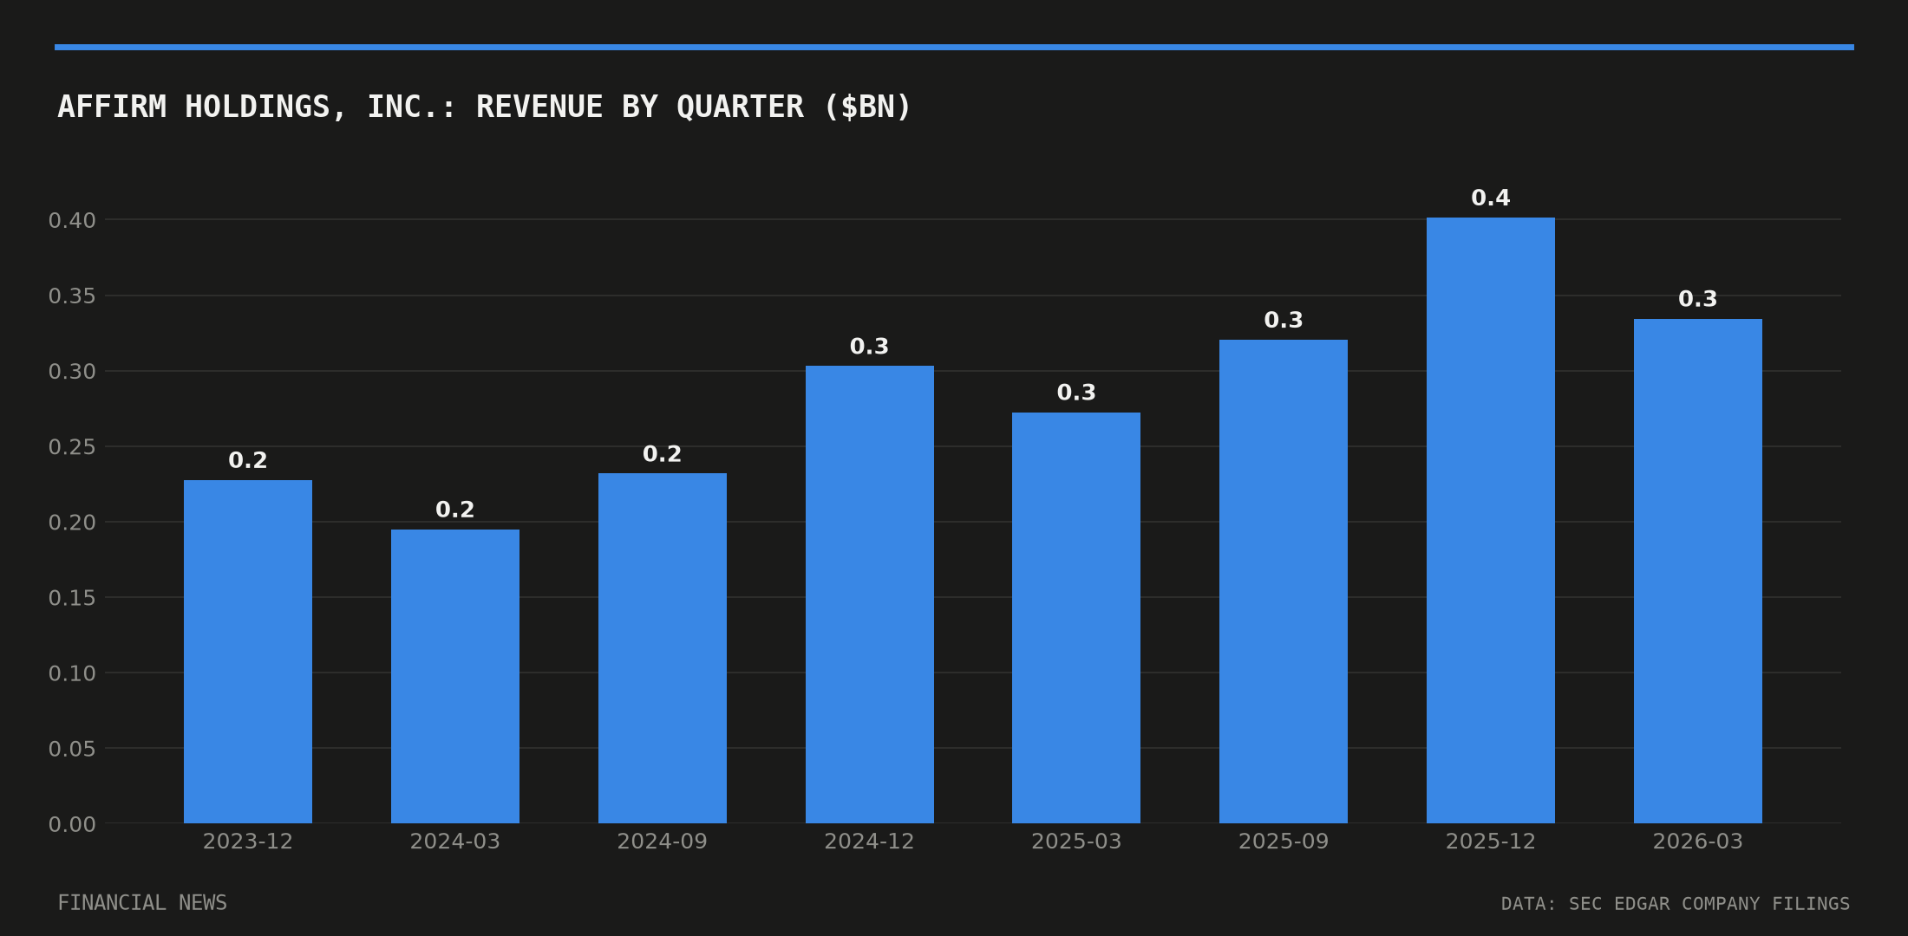The height and width of the screenshot is (936, 1908).
Task: Click the 2025-12 x-axis label
Action: [1491, 842]
